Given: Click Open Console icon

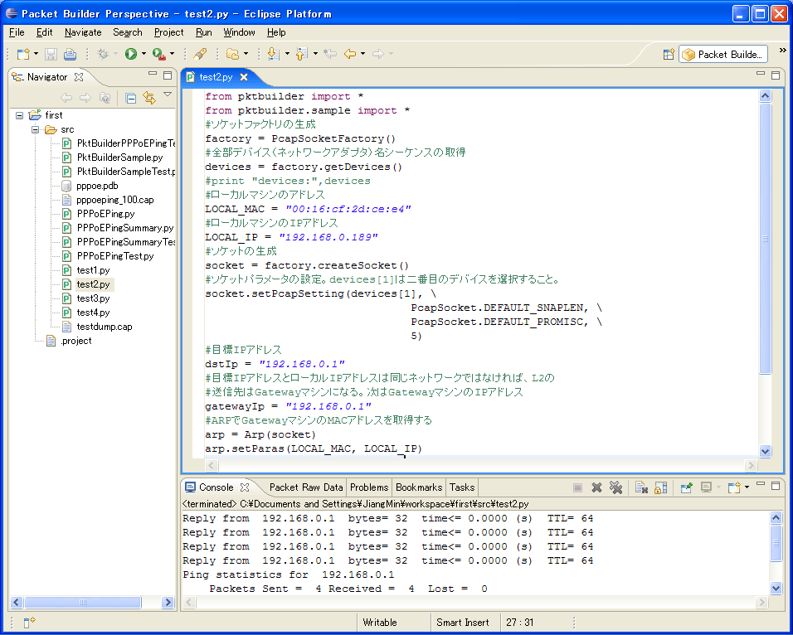Looking at the screenshot, I should pos(734,487).
